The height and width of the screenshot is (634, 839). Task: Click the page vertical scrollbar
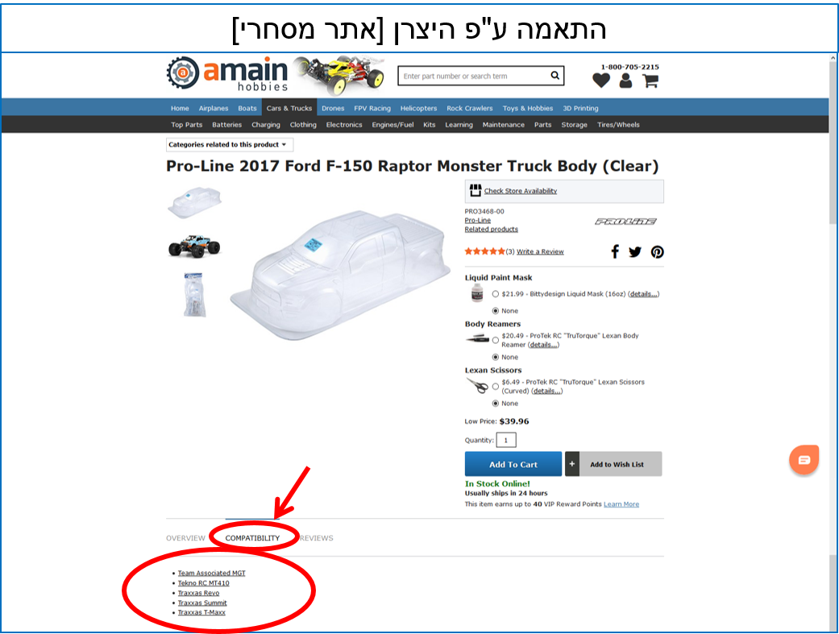[x=833, y=342]
